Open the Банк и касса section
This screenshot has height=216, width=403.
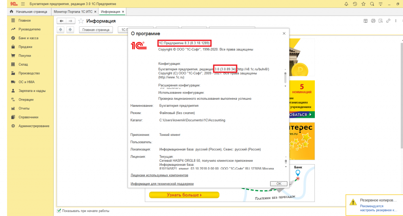(28, 38)
